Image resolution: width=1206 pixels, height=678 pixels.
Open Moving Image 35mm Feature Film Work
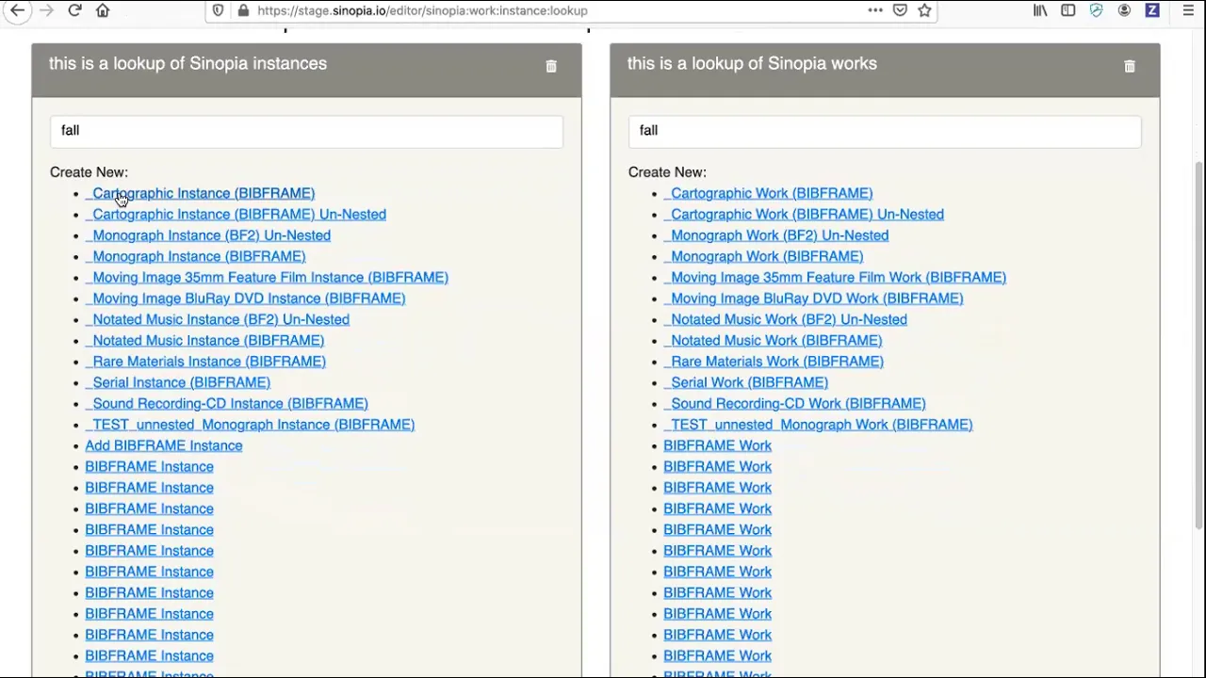click(x=835, y=277)
